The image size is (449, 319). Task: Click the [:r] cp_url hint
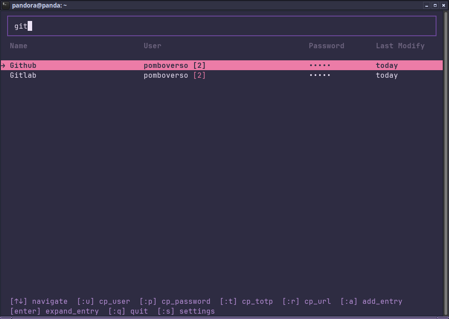click(307, 302)
